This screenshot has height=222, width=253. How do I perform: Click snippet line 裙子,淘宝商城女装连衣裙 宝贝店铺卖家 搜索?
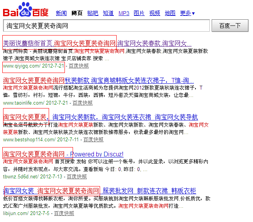[56, 59]
